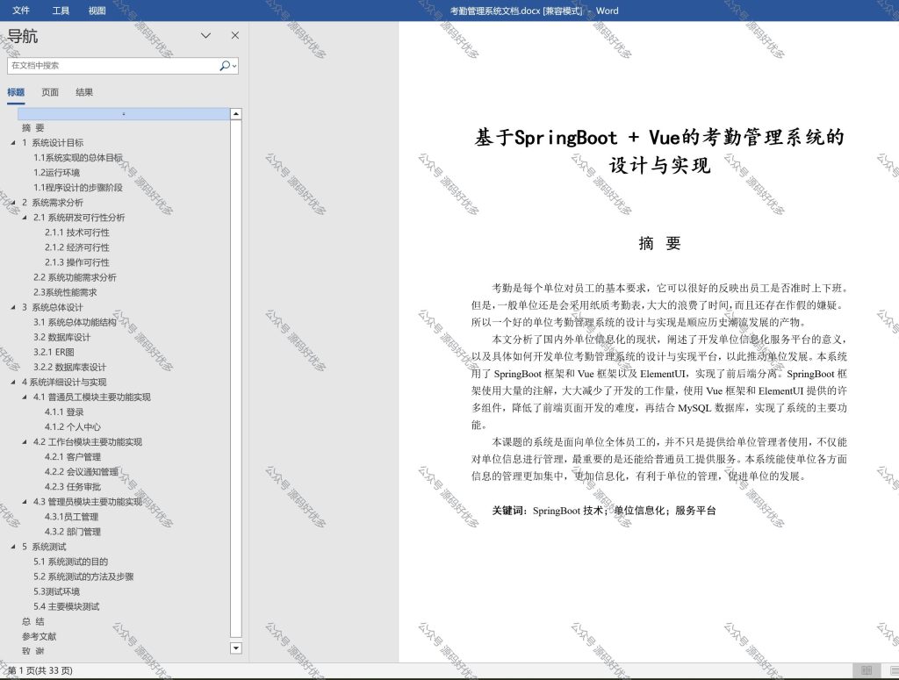Go to the 致 谢 heading
Viewport: 899px width, 680px height.
32,651
